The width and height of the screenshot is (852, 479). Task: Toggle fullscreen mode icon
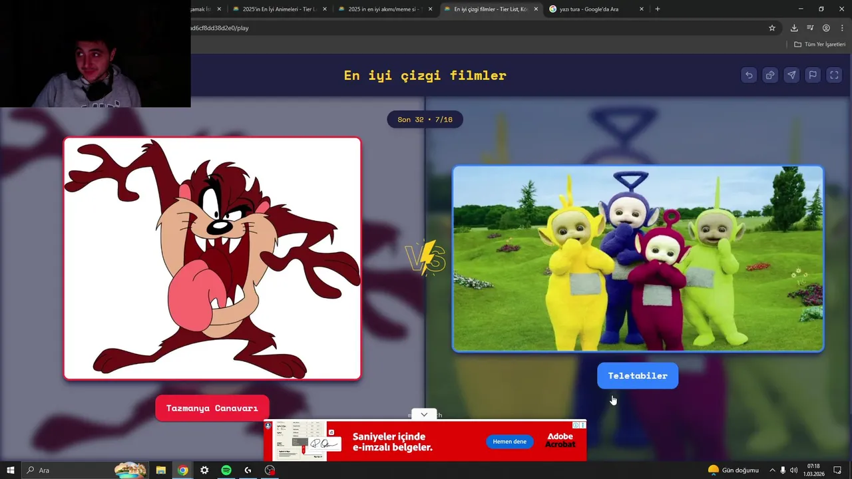[x=834, y=75]
